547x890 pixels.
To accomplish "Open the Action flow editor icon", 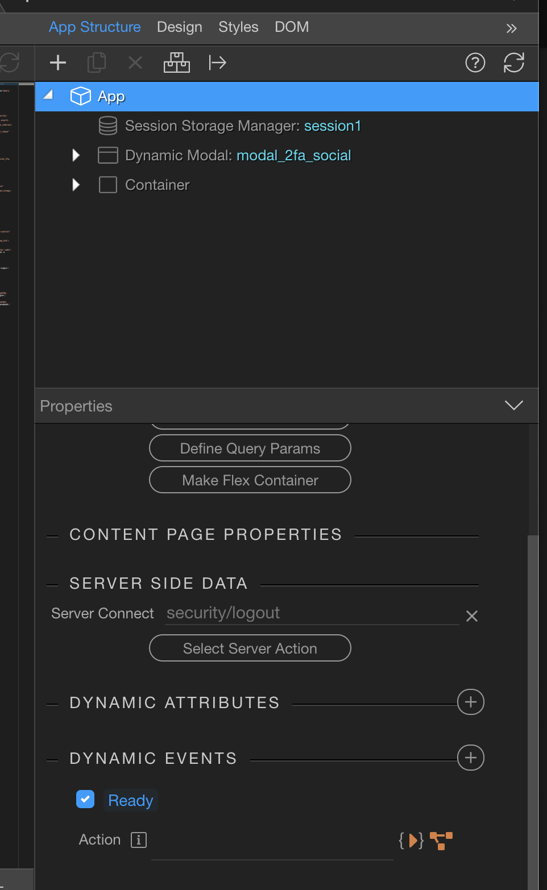I will coord(441,840).
